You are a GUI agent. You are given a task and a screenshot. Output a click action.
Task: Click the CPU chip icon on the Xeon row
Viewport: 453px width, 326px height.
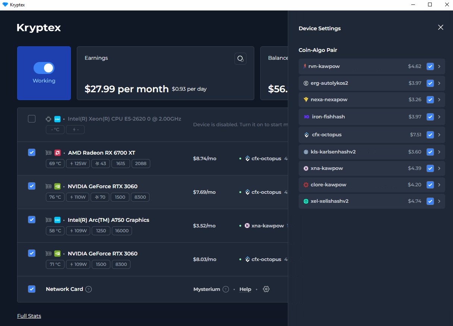tap(48, 119)
